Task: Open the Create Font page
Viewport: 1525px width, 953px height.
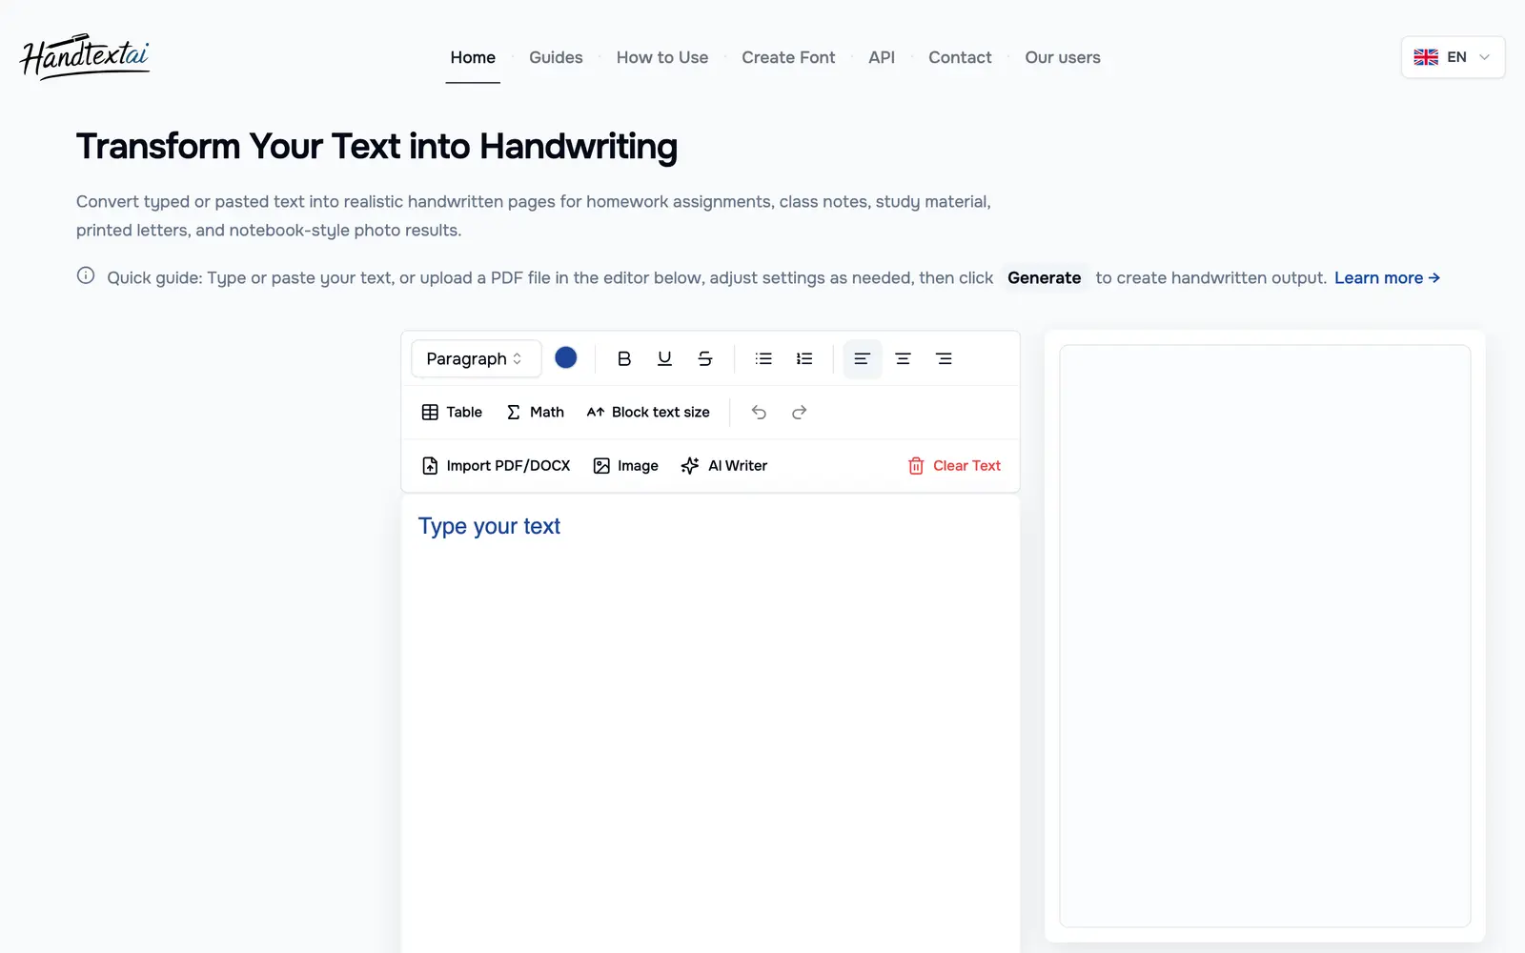Action: pyautogui.click(x=788, y=57)
